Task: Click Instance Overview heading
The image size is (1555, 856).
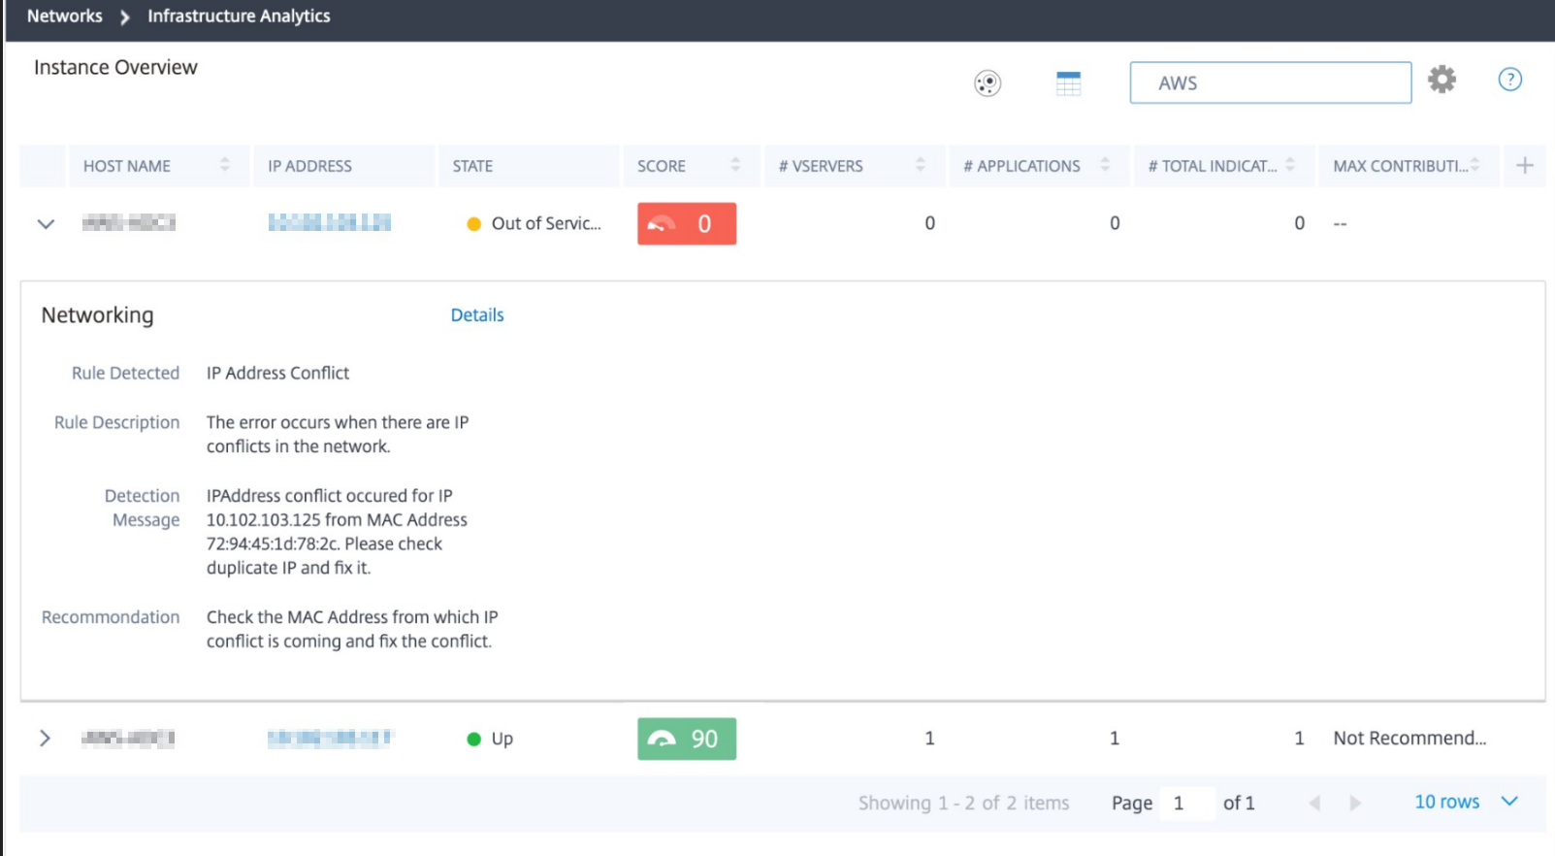Action: [115, 67]
